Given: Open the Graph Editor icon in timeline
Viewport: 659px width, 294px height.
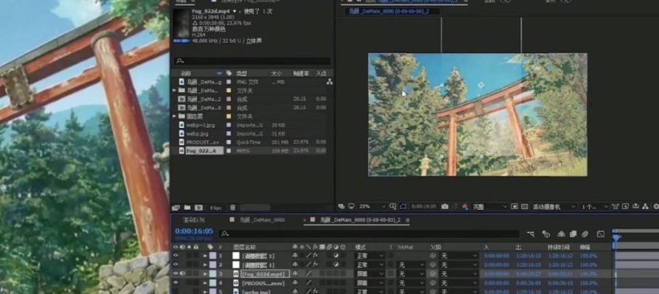Looking at the screenshot, I should [601, 234].
